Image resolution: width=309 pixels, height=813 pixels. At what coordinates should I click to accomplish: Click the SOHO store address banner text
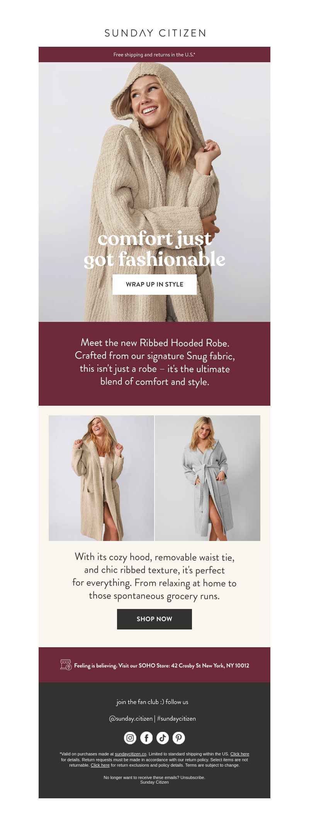[161, 665]
